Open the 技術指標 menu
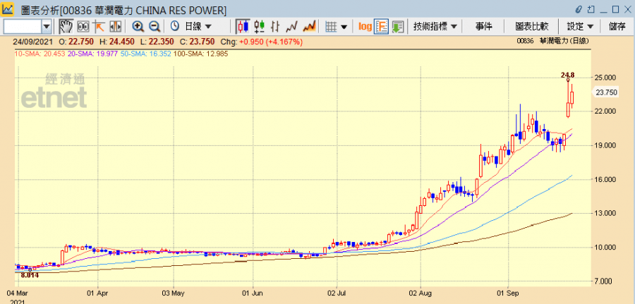 (435, 26)
